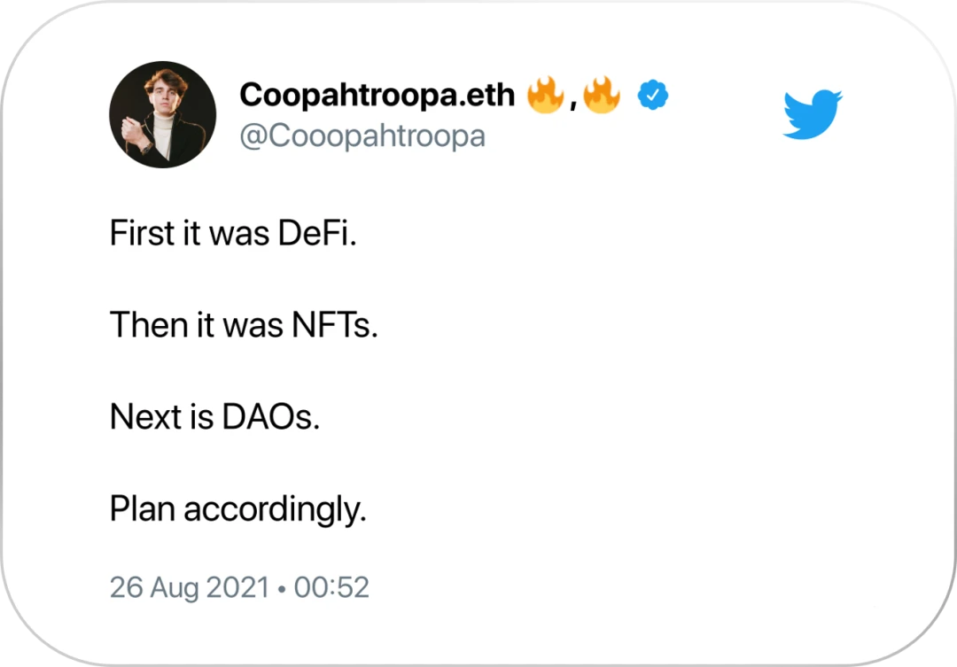Image resolution: width=957 pixels, height=667 pixels.
Task: Click the word "Plan" in the last line
Action: point(142,509)
